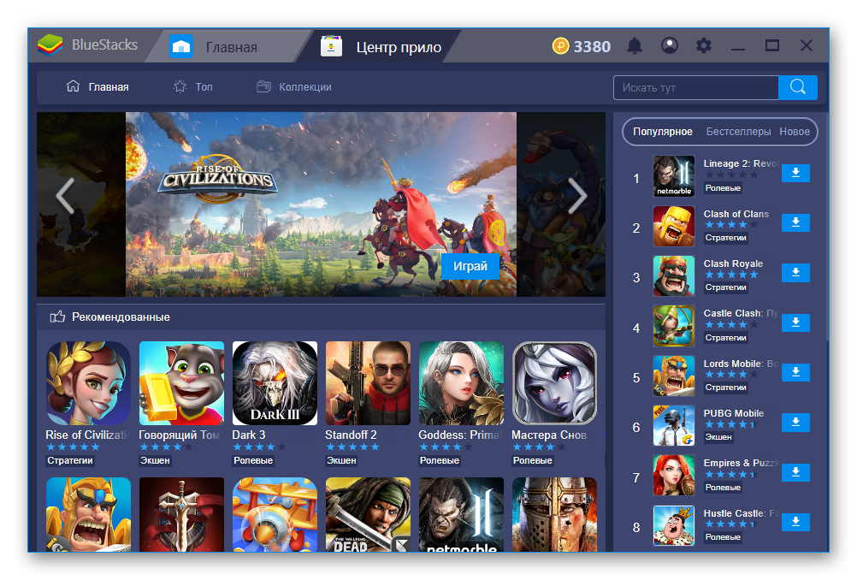This screenshot has height=580, width=857.
Task: Download Lineage 2: Revolution
Action: [795, 173]
